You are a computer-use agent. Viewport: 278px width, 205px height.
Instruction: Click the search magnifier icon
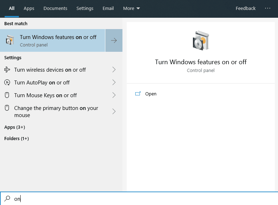tap(7, 199)
